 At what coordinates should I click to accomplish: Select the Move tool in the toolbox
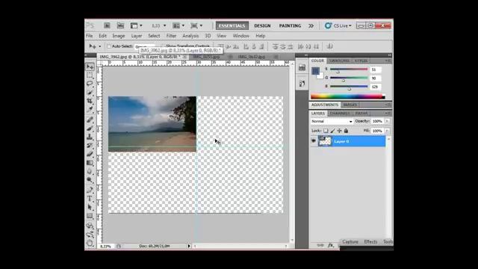tap(90, 67)
